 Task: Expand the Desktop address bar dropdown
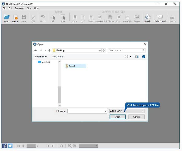pyautogui.click(x=100, y=51)
